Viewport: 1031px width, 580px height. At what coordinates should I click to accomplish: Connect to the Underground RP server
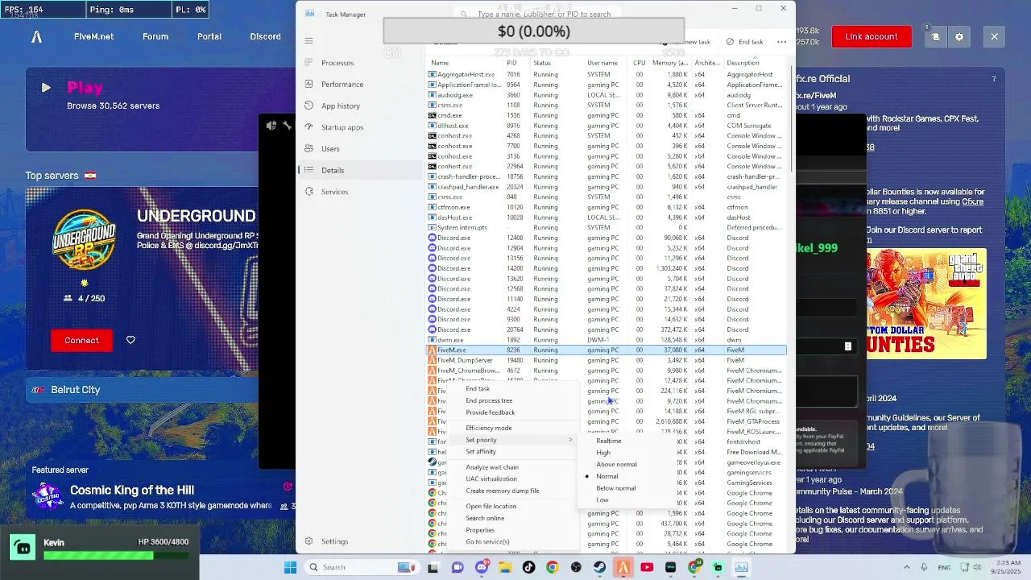[81, 340]
